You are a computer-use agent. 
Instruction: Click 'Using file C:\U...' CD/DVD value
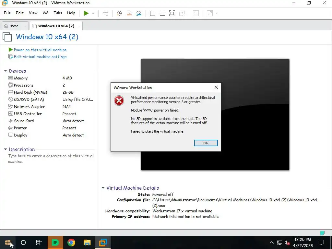(x=78, y=100)
